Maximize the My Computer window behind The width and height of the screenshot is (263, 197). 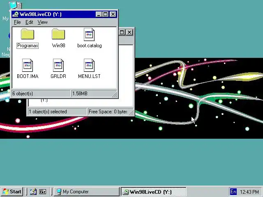(122, 32)
